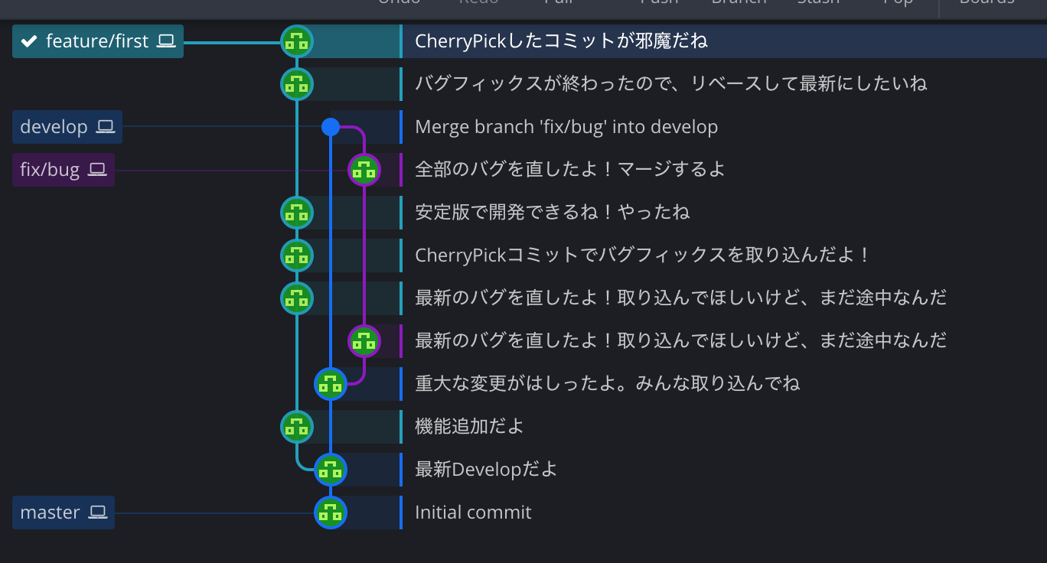Click avatar node of '重大な変更がはしったよ' commit
This screenshot has width=1047, height=563.
331,384
